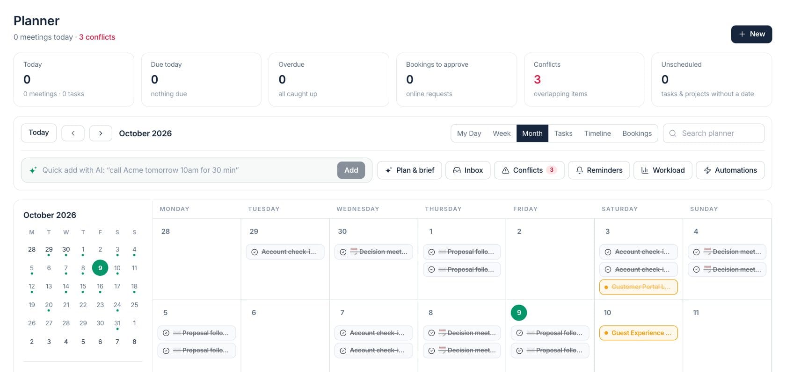Select day 24 in the mini calendar
This screenshot has height=372, width=786.
pos(117,305)
